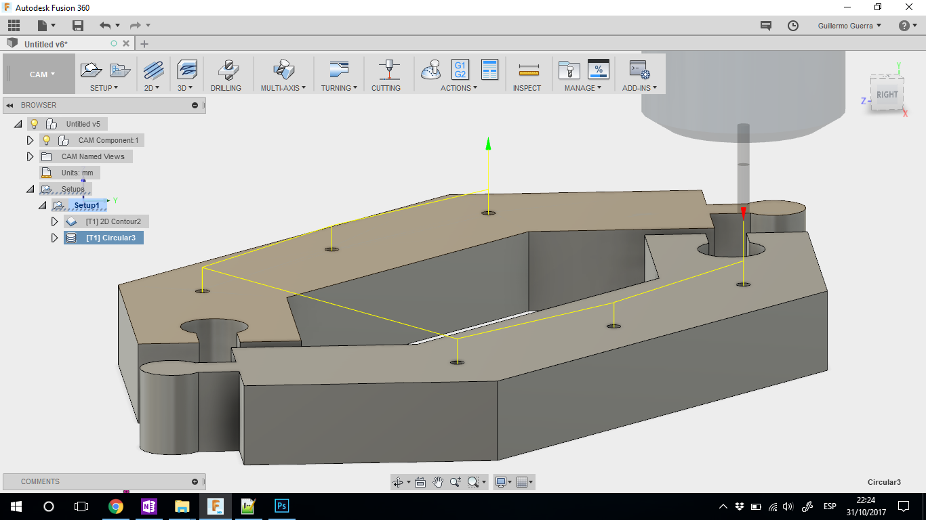Click the RIGHT face of the ViewCube
The image size is (926, 520).
click(887, 95)
